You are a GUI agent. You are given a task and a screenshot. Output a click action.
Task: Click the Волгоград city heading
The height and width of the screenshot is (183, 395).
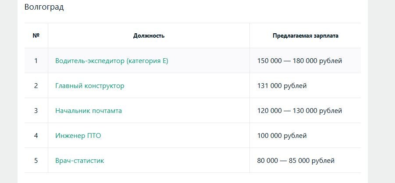point(44,7)
